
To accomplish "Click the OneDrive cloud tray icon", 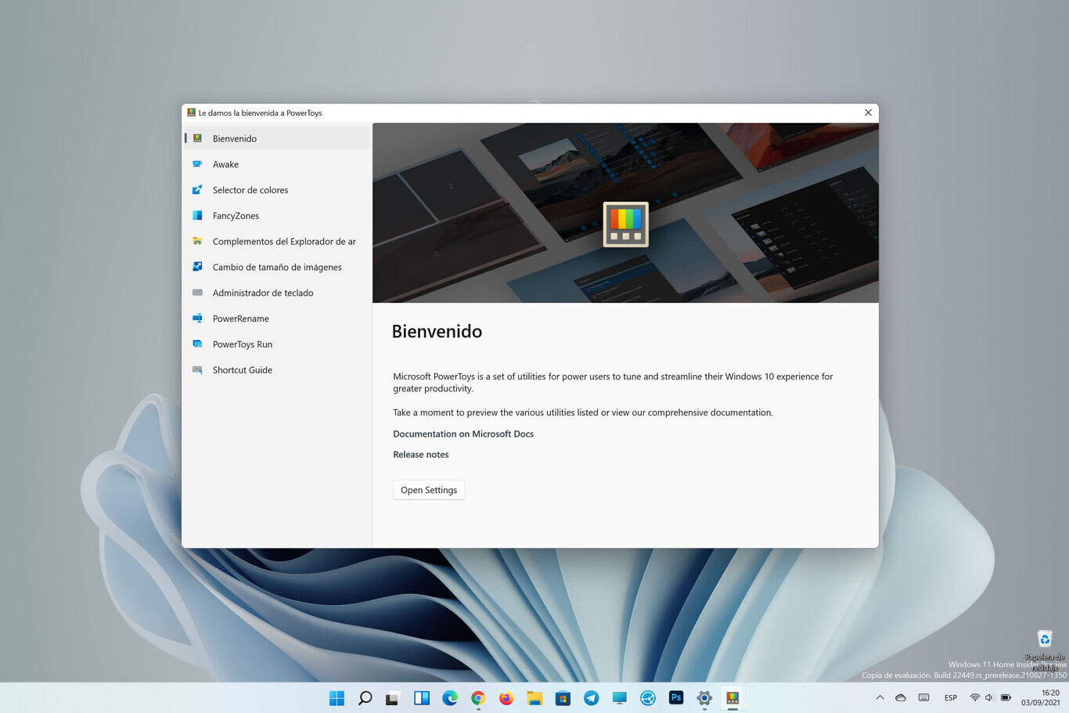I will tap(901, 697).
